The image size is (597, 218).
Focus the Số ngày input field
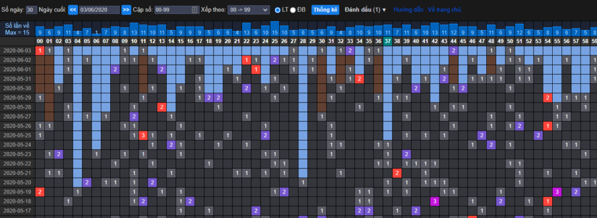(31, 10)
